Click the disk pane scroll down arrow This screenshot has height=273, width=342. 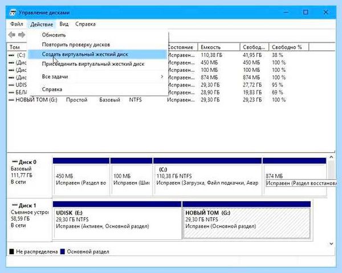click(x=331, y=243)
